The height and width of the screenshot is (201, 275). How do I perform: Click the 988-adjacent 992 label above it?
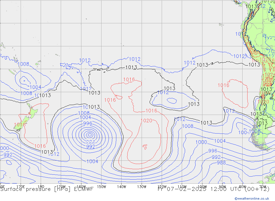pos(216,157)
